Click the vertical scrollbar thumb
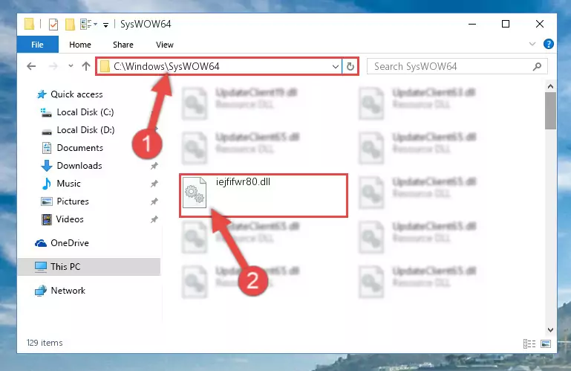The width and height of the screenshot is (571, 371). tap(550, 111)
